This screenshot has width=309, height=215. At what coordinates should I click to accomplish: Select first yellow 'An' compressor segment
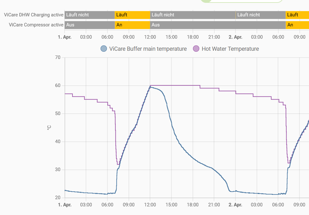click(132, 25)
